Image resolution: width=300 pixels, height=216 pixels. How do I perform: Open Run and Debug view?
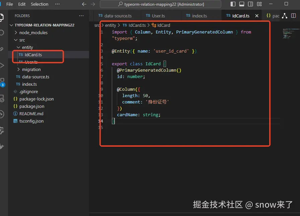tap(2, 65)
